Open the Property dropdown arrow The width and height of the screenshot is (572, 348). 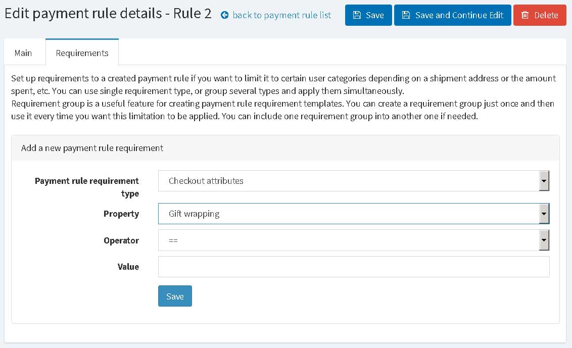[544, 214]
